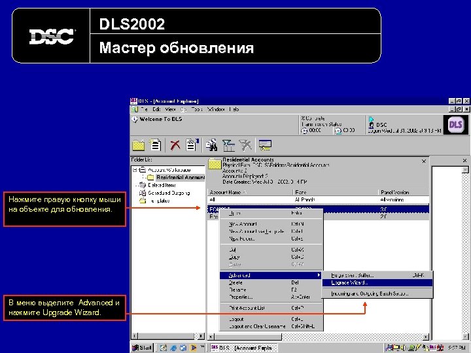
Task: Click the info icon beside Welcome To DLS
Action: [x=135, y=119]
